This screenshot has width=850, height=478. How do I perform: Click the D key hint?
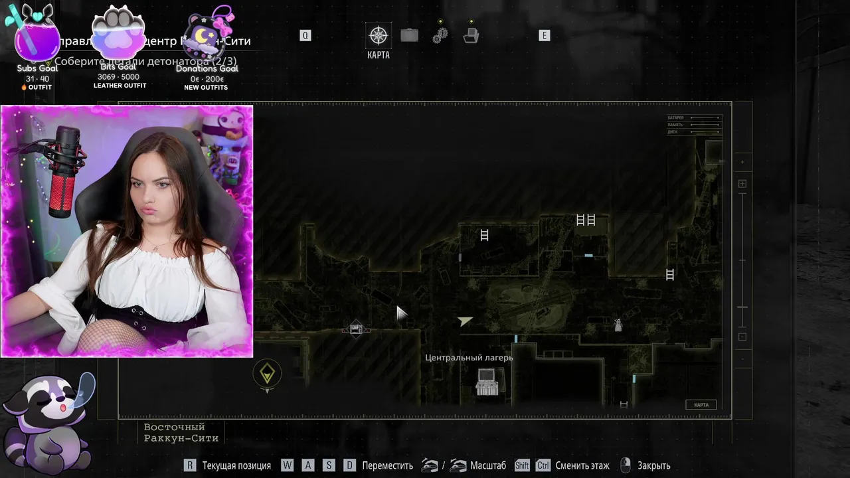(349, 465)
